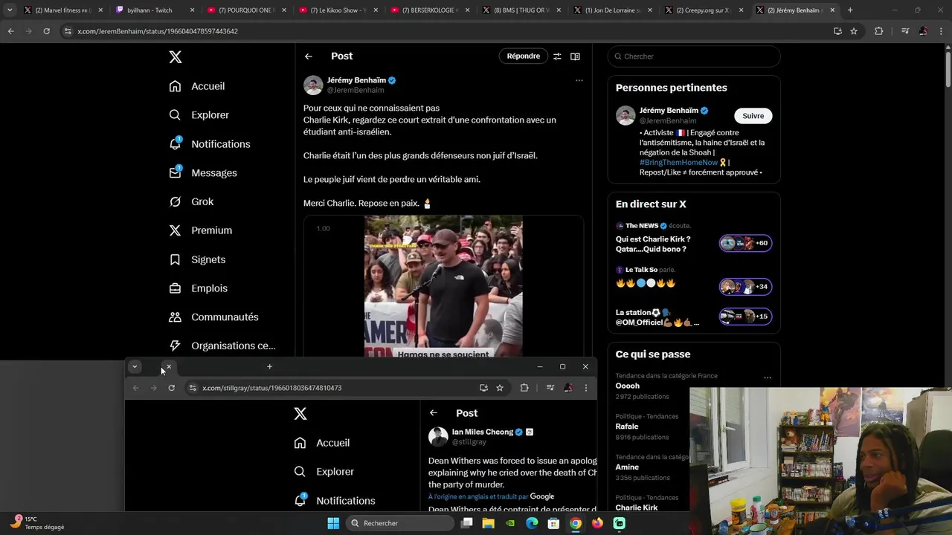Open Communautés page

pos(213,317)
